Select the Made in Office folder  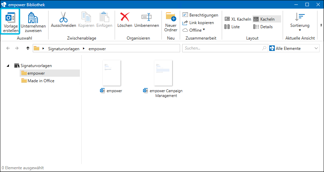38,81
